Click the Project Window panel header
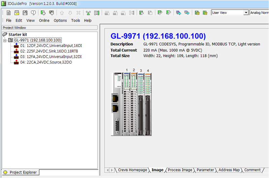 click(49, 28)
